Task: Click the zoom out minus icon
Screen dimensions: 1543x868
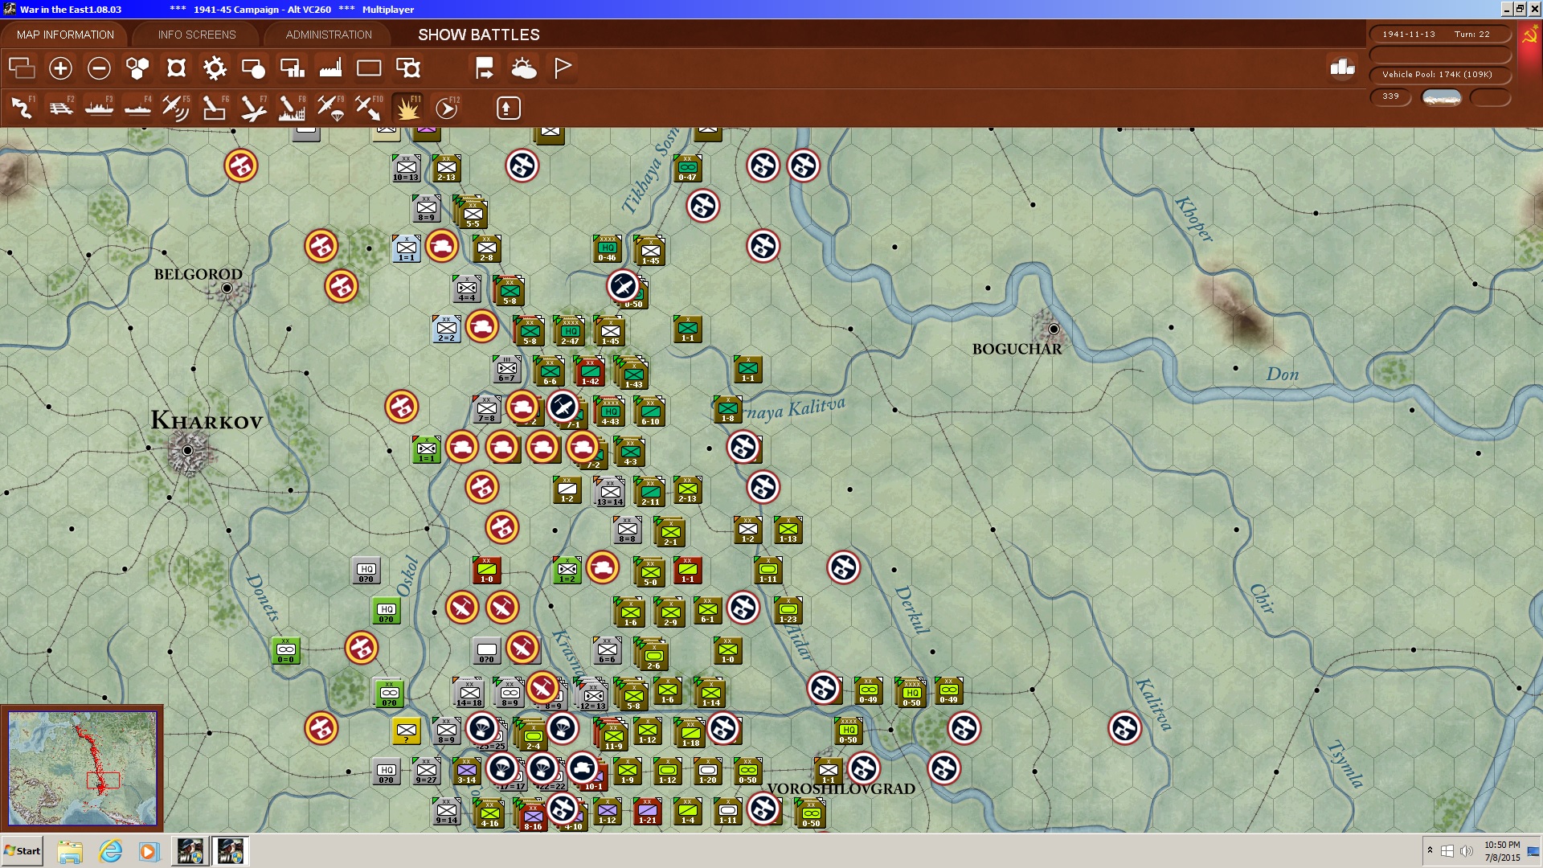Action: 99,68
